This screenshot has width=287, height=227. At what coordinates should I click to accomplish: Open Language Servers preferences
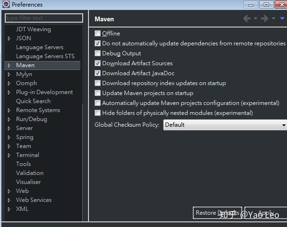tap(40, 47)
